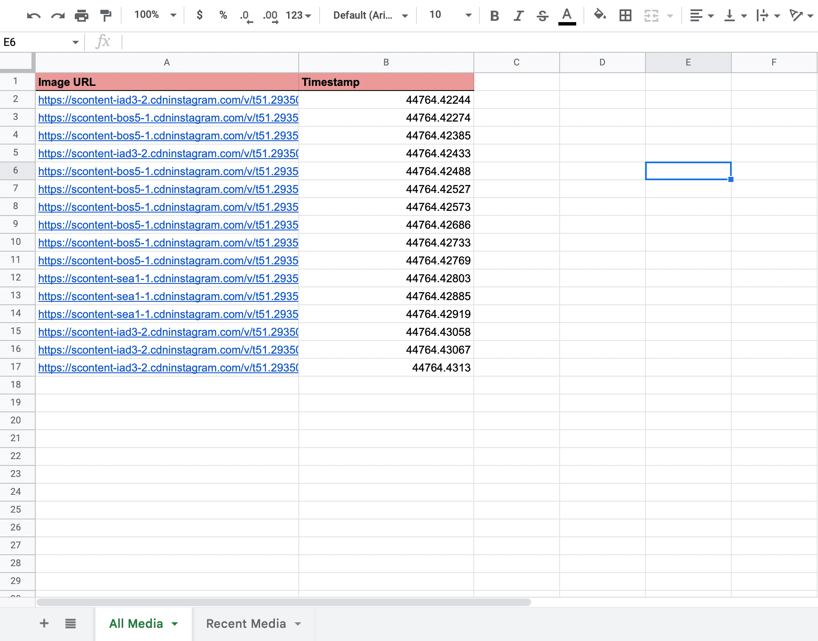
Task: Format selection as percent
Action: coord(223,15)
